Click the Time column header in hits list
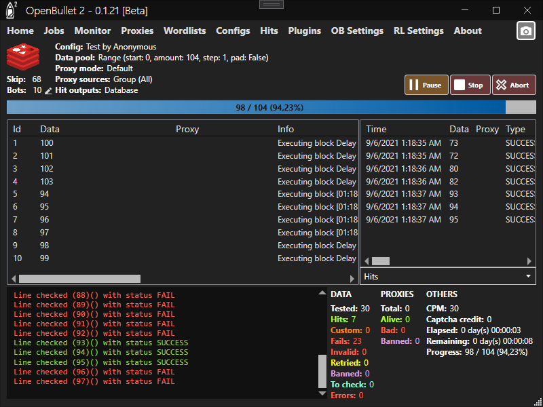The width and height of the screenshot is (543, 407). click(x=376, y=129)
